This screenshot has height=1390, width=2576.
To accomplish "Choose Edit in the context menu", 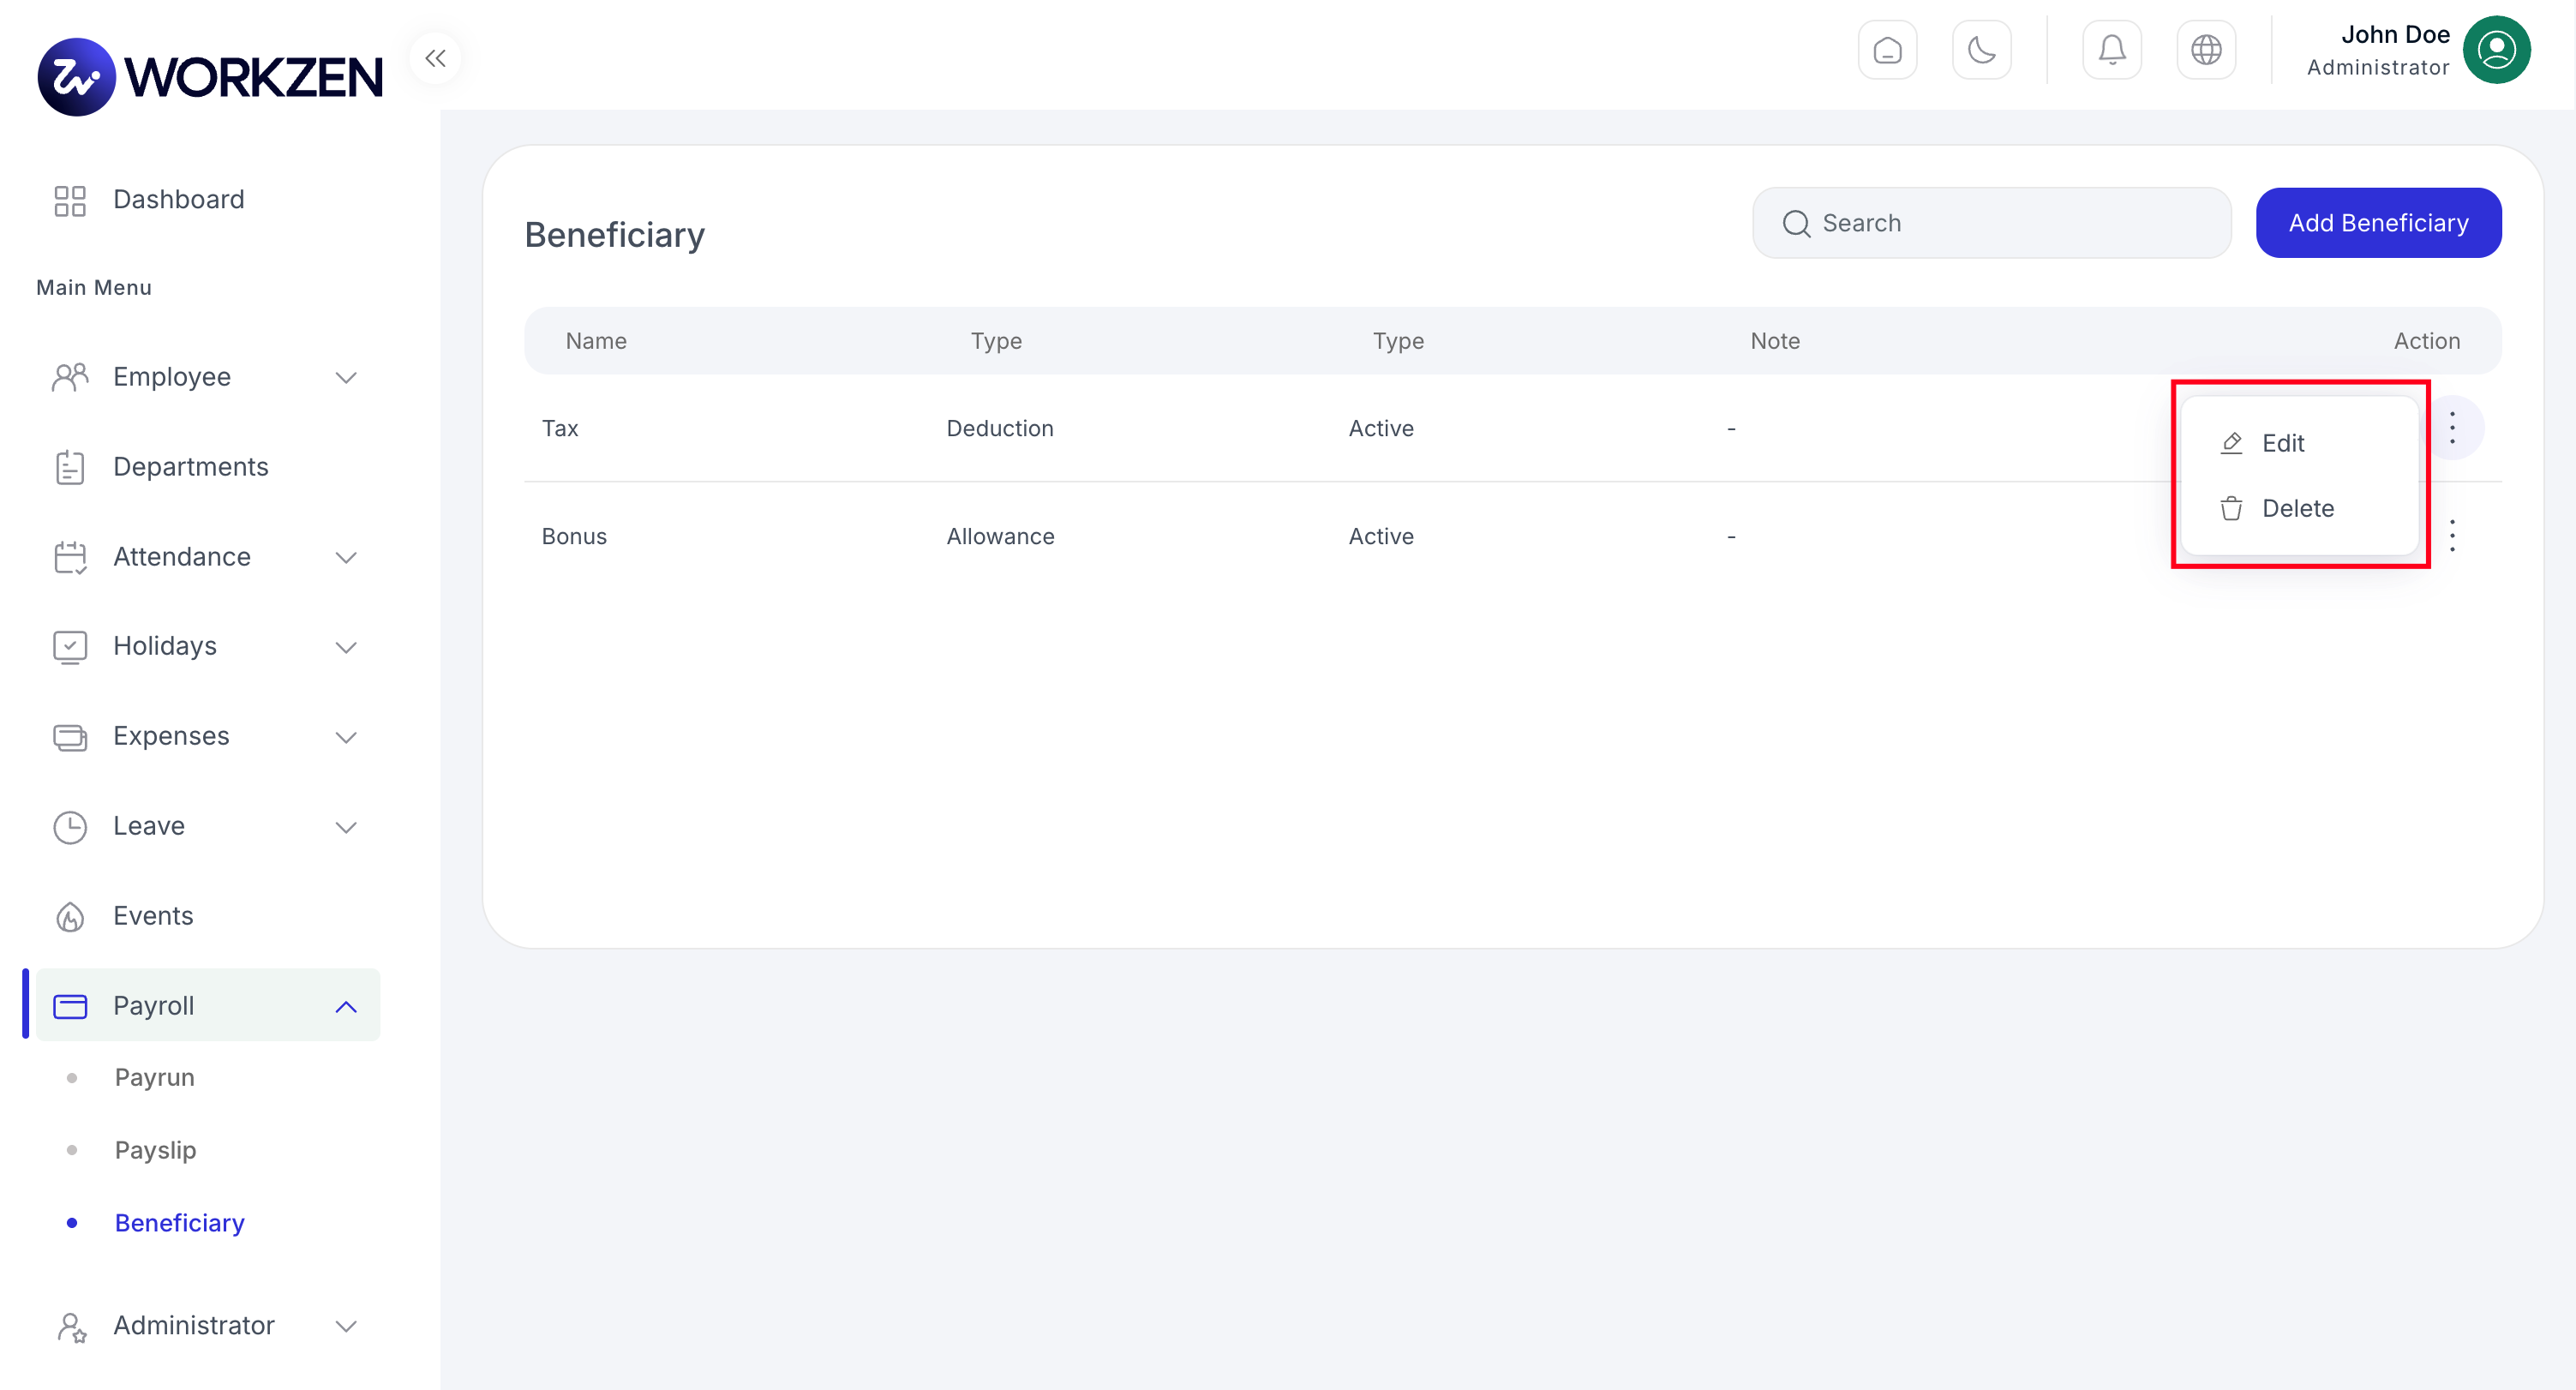I will point(2299,443).
